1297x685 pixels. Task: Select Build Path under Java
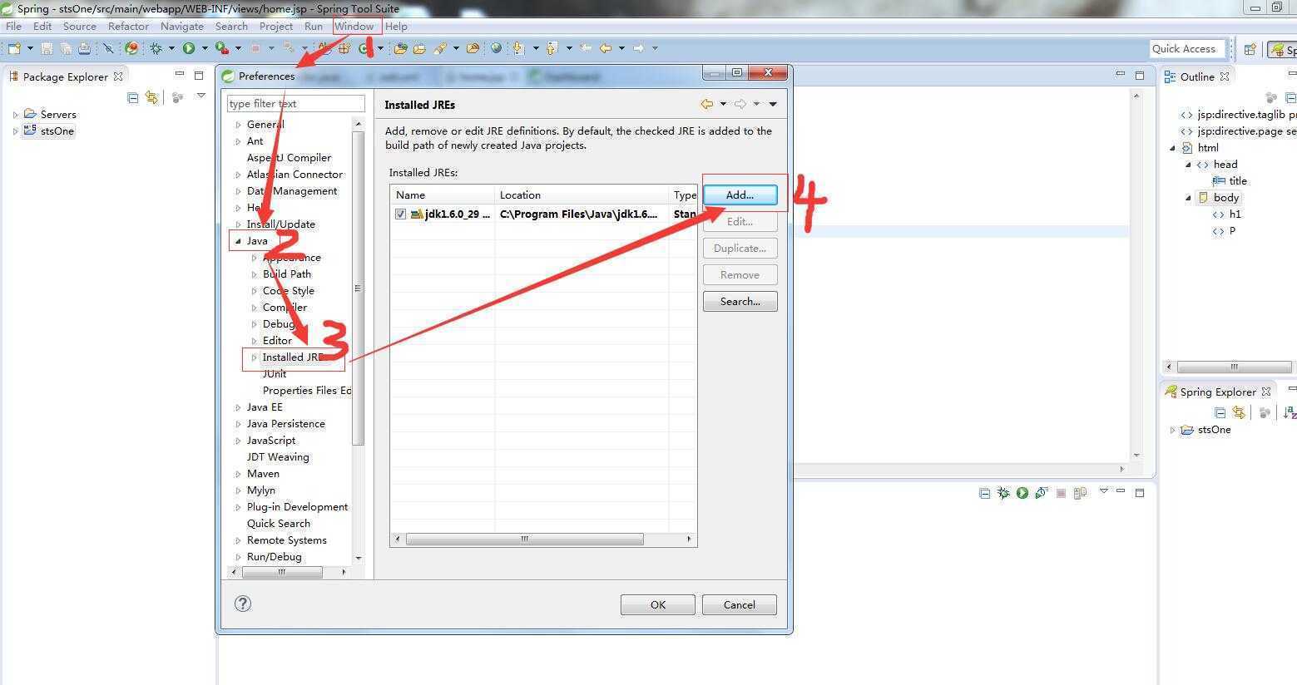[287, 274]
